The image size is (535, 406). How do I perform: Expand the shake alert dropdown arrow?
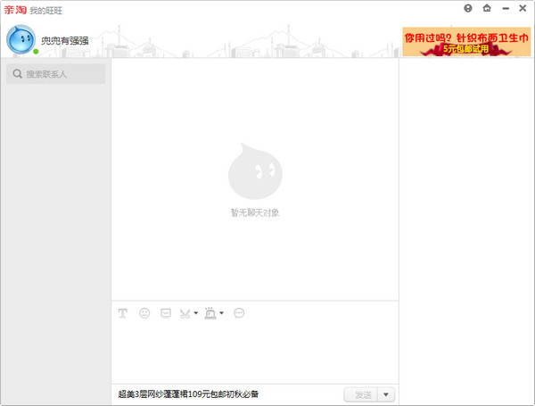(222, 313)
